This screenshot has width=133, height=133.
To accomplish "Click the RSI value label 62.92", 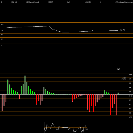I will click(122, 30).
